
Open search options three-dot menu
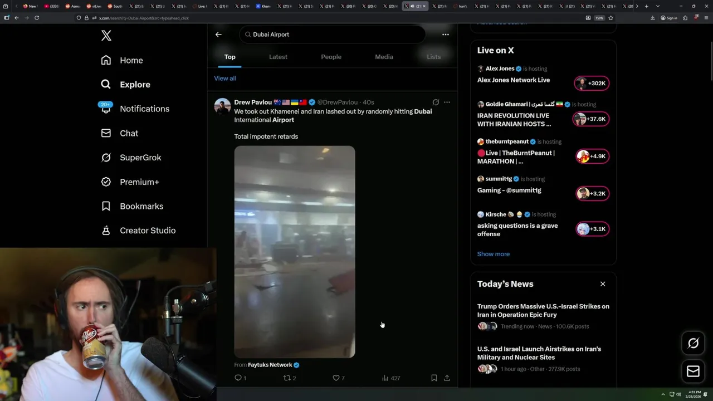point(445,35)
